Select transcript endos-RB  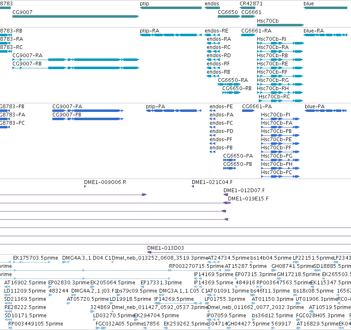pyautogui.click(x=213, y=76)
